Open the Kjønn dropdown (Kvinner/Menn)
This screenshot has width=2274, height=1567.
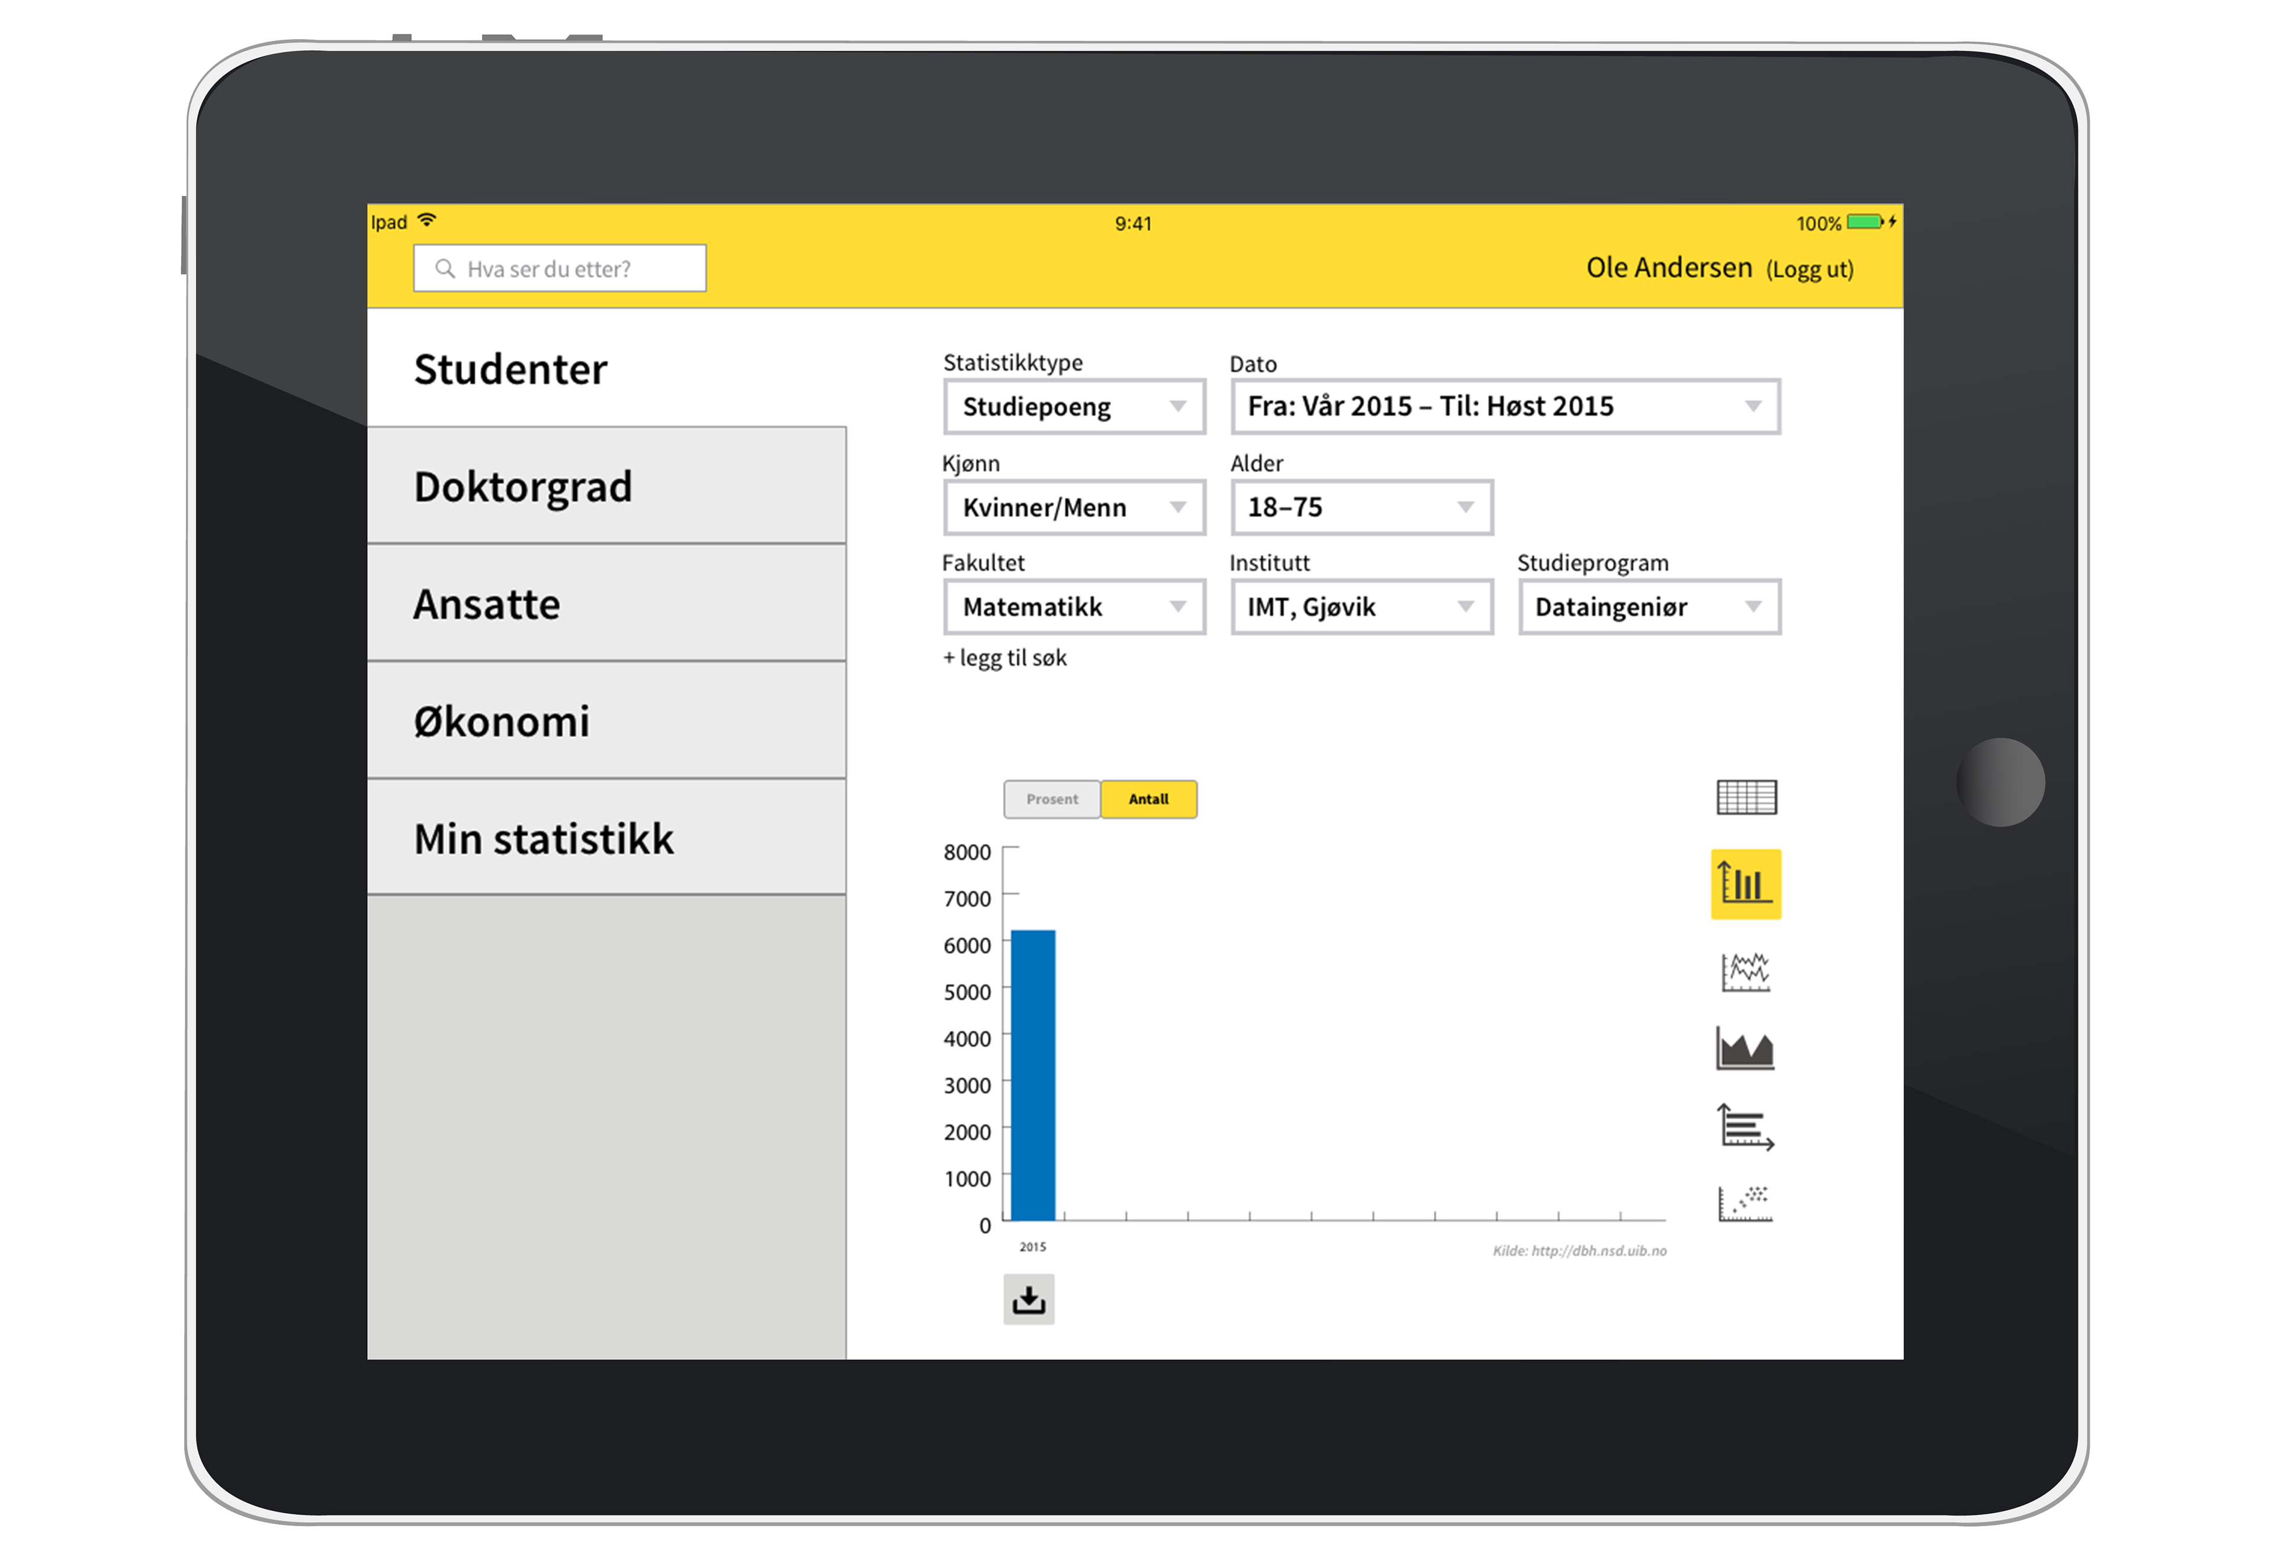tap(1074, 507)
